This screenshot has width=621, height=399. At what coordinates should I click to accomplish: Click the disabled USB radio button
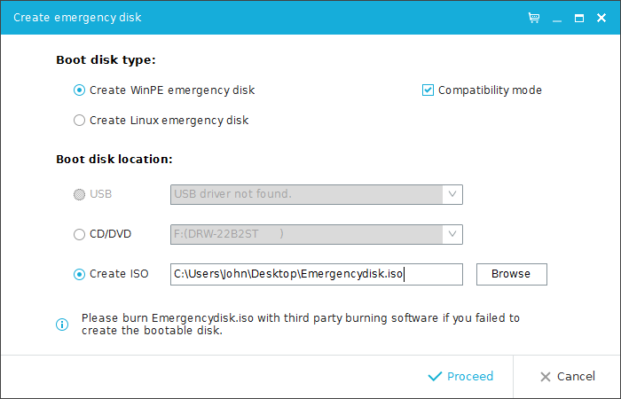[x=79, y=194]
